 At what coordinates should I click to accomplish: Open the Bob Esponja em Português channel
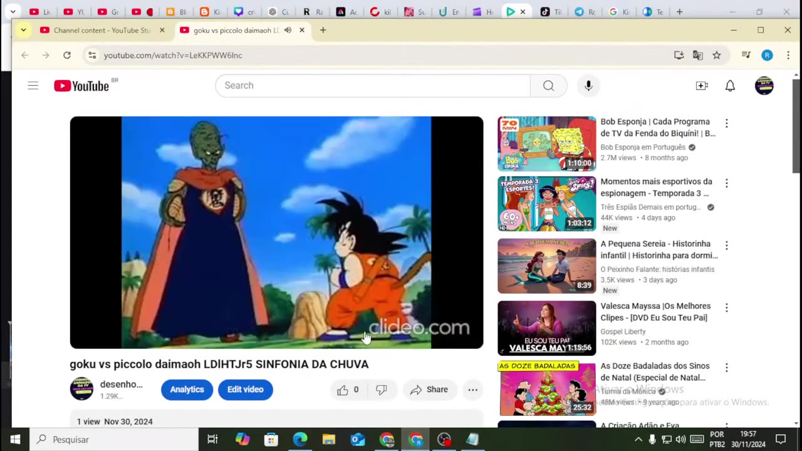pyautogui.click(x=643, y=147)
